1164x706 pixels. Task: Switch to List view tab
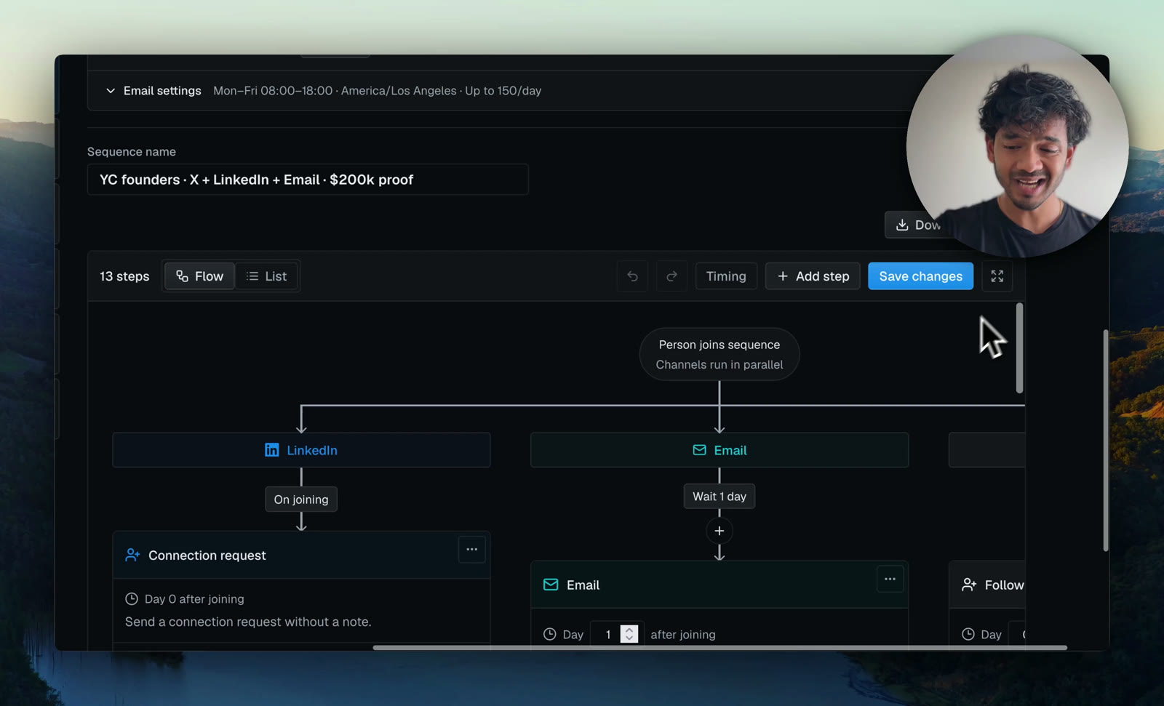(x=266, y=276)
